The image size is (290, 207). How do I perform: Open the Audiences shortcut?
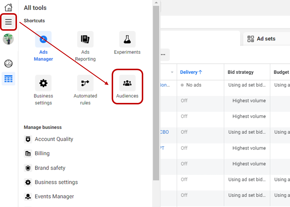(x=127, y=87)
